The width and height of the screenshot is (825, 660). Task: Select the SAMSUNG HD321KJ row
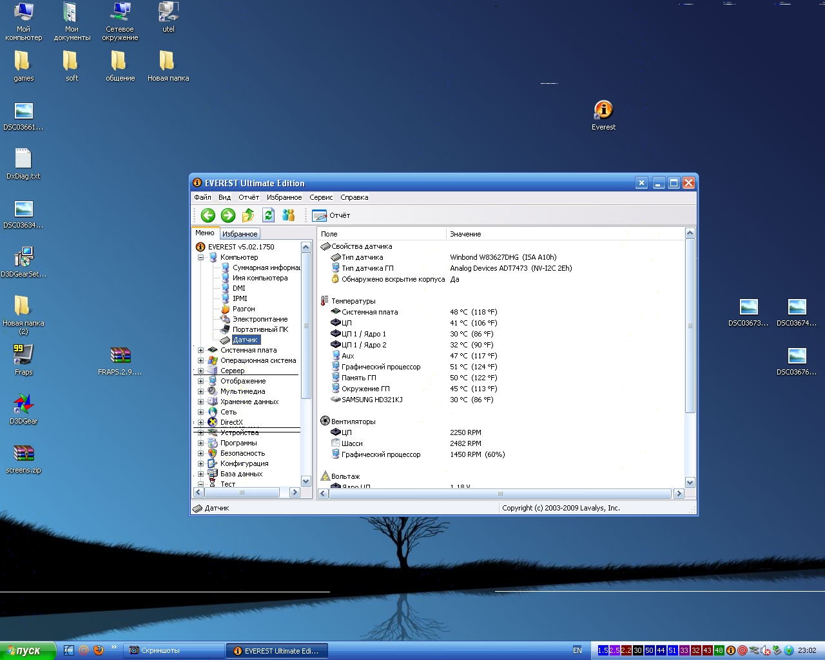point(501,400)
